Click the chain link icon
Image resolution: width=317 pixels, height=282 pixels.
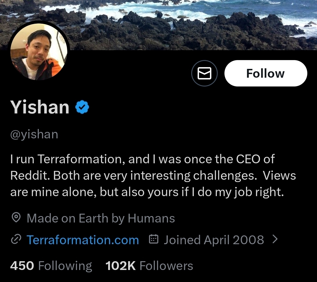15,240
